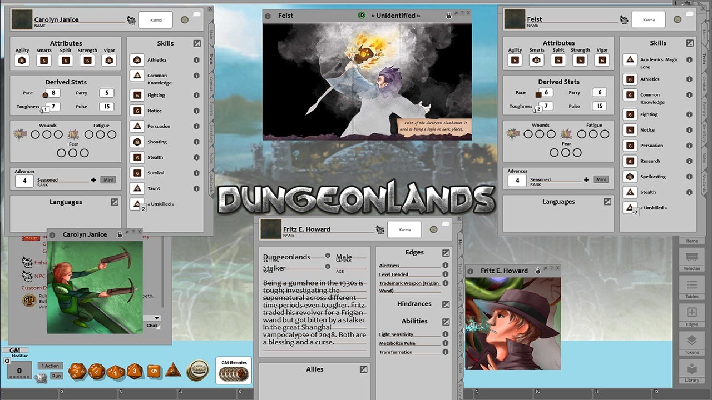
Task: Open the chat mode dropdown arrow
Action: [x=157, y=318]
